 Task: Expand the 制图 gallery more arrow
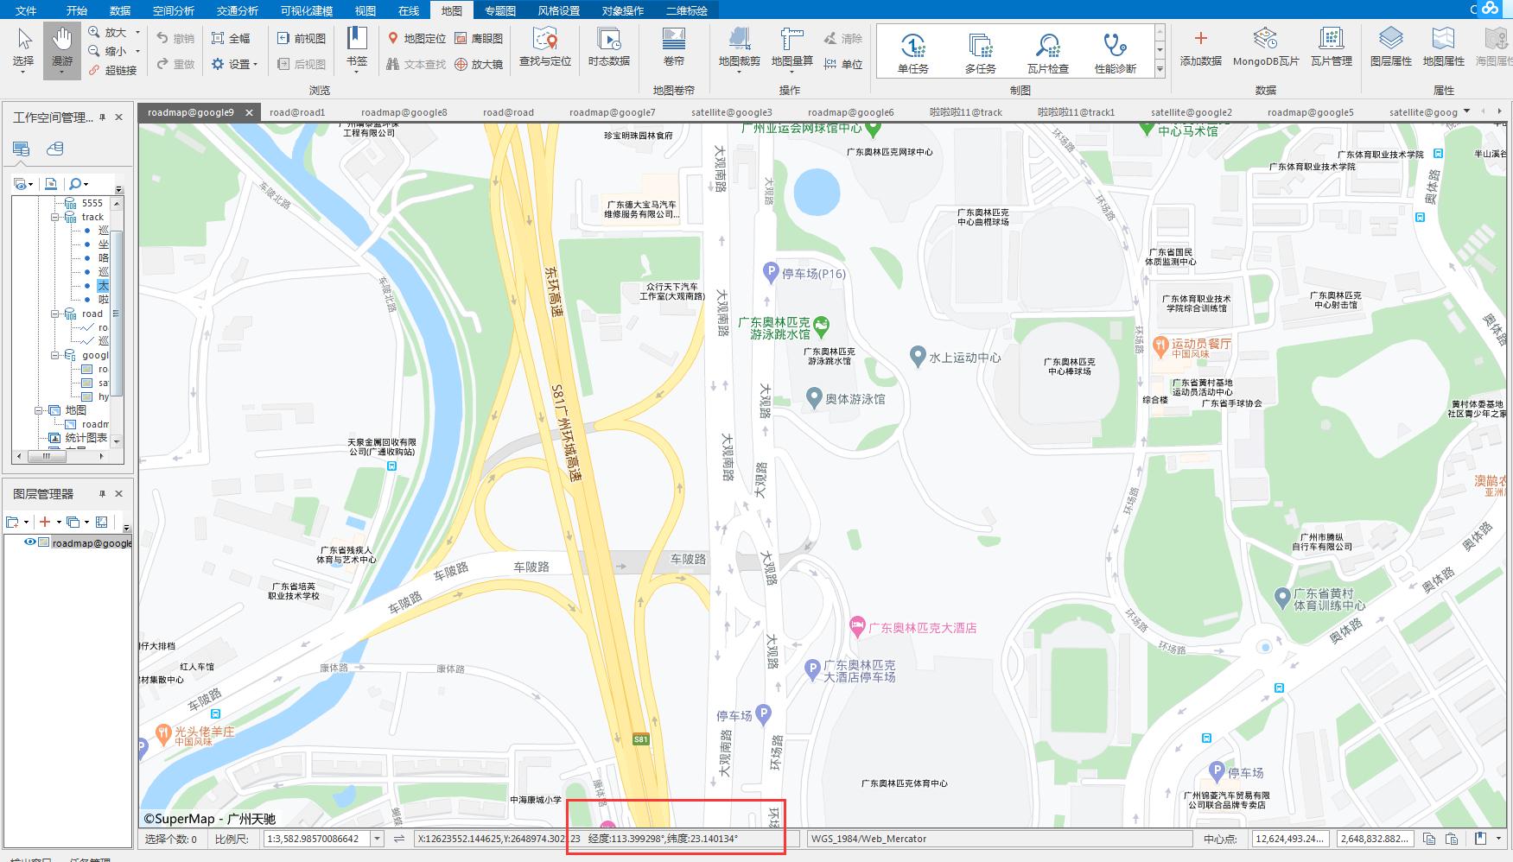pyautogui.click(x=1160, y=69)
